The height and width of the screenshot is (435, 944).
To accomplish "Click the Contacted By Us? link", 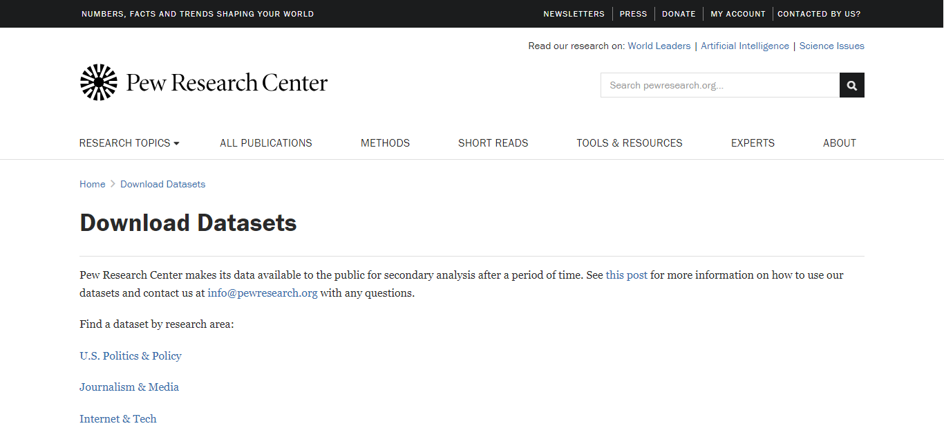I will 819,14.
